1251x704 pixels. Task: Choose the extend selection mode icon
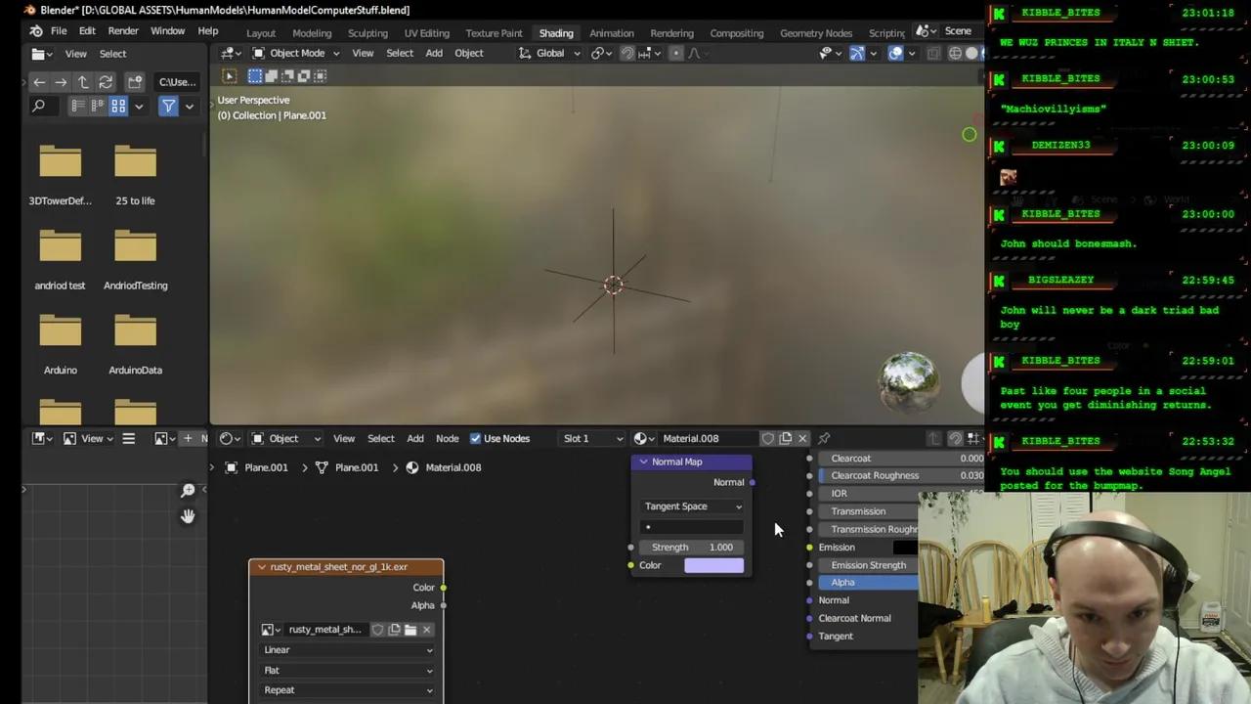[x=271, y=76]
